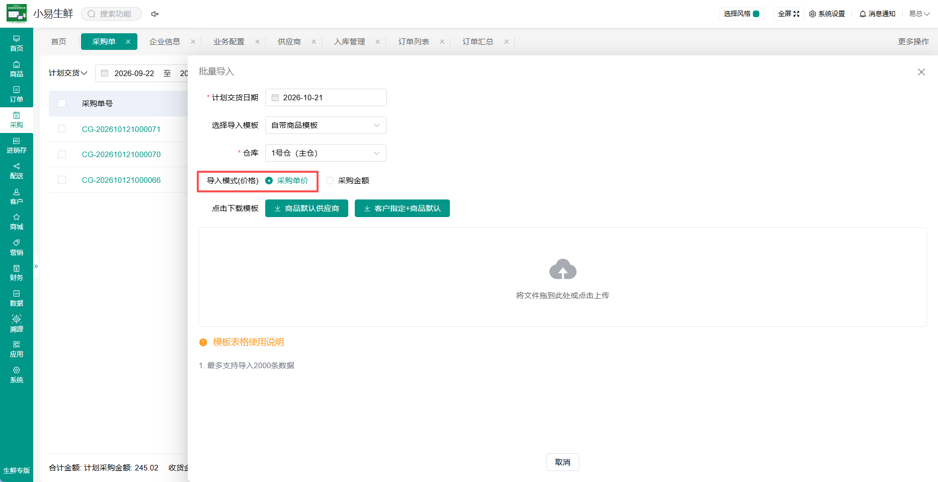Click the 搜索功能 search box
938x482 pixels.
pyautogui.click(x=111, y=14)
